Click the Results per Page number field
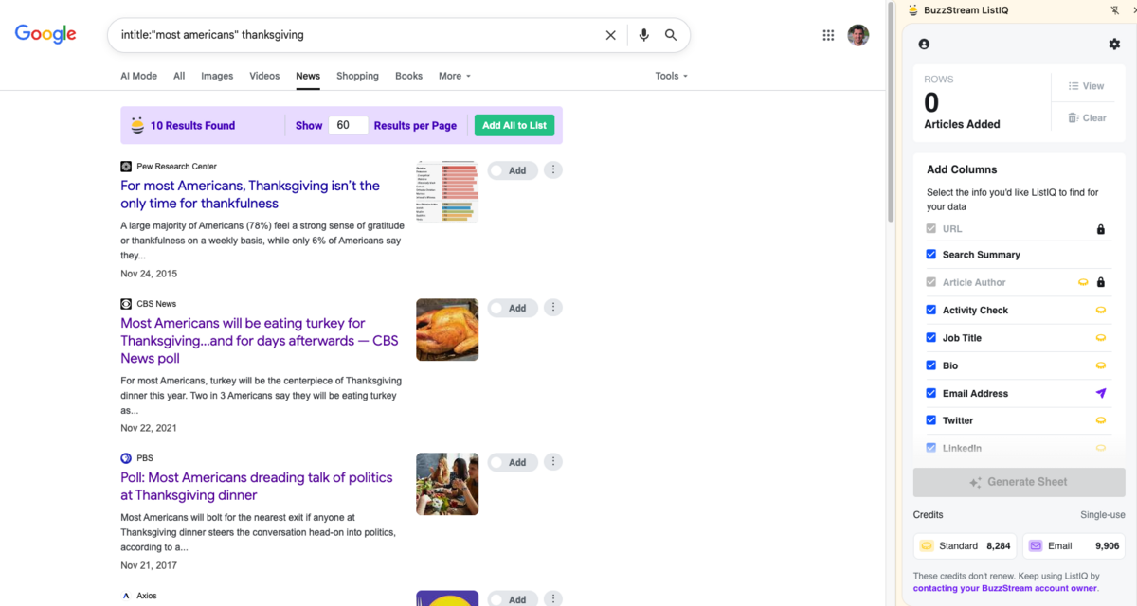This screenshot has height=606, width=1137. (348, 125)
